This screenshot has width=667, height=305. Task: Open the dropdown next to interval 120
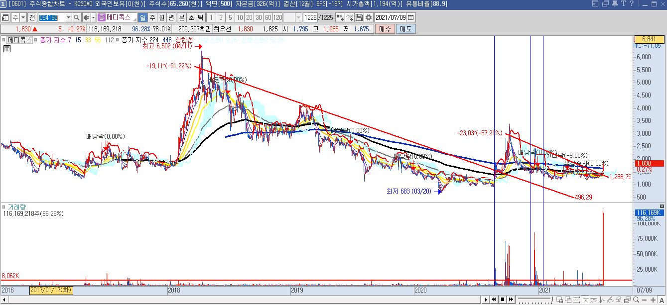pos(298,17)
